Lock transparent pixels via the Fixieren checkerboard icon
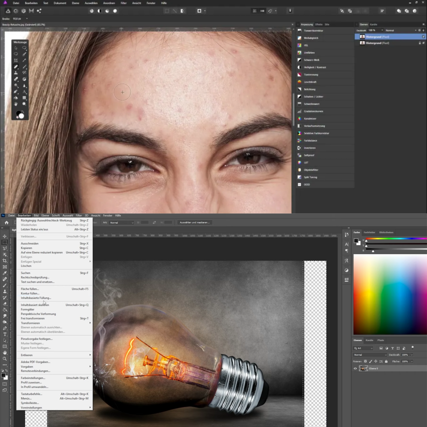This screenshot has width=427, height=427. click(365, 362)
